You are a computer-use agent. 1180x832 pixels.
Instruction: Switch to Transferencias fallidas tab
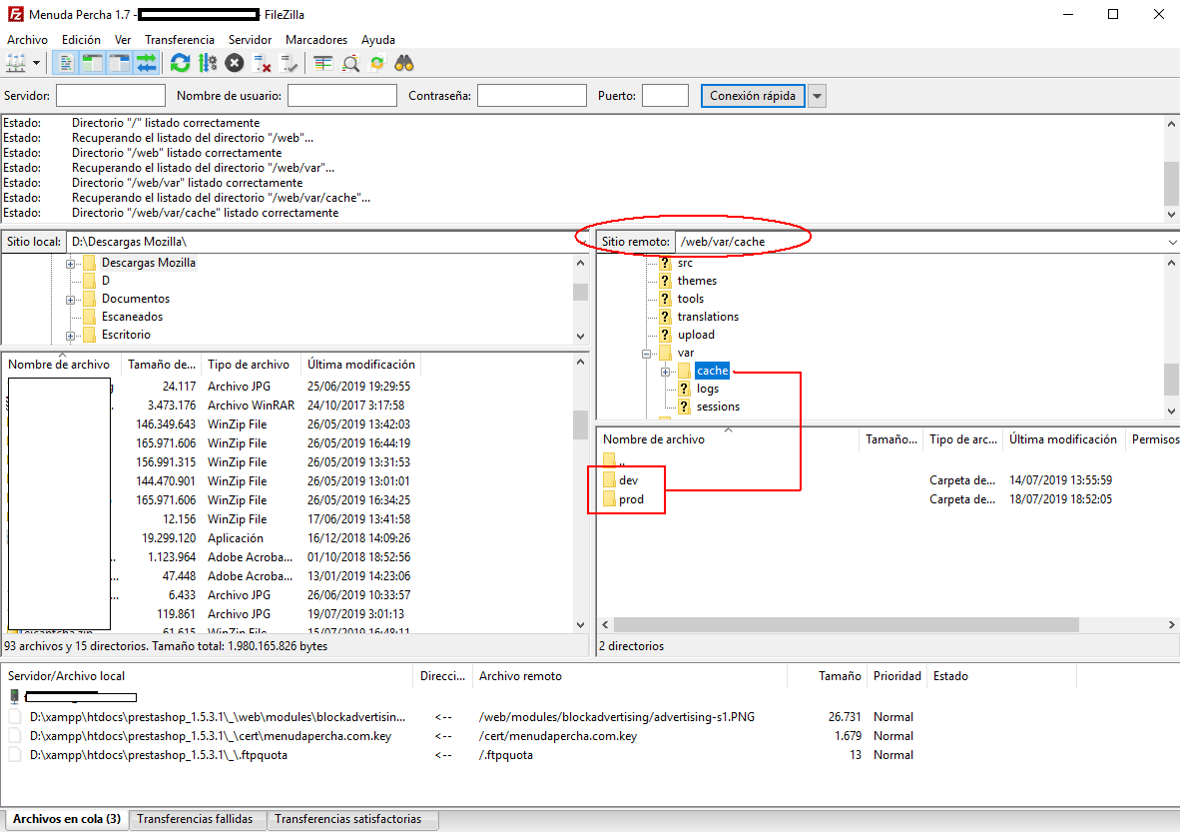click(x=195, y=819)
